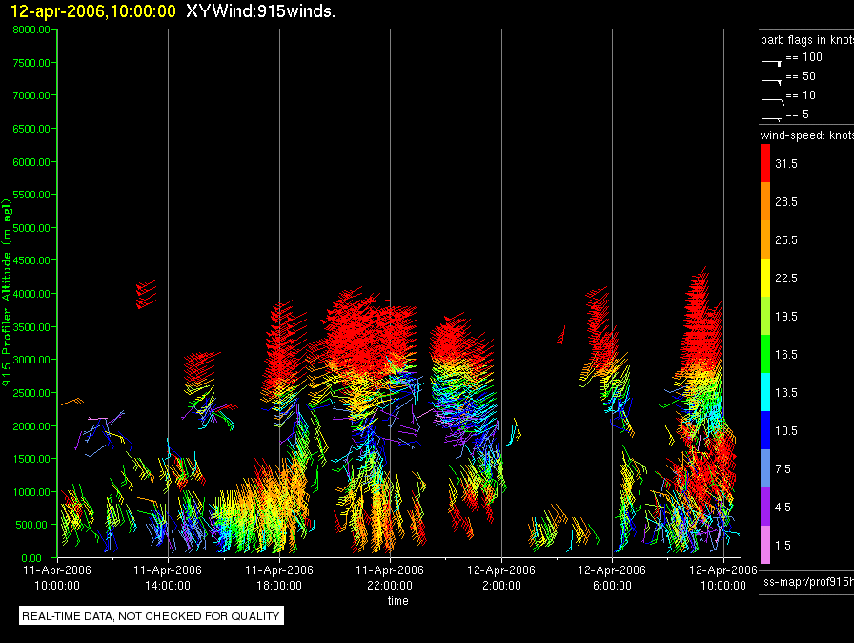Viewport: 854px width, 643px height.
Task: Click the 'barb flags in knots' legend heading
Action: pyautogui.click(x=807, y=40)
